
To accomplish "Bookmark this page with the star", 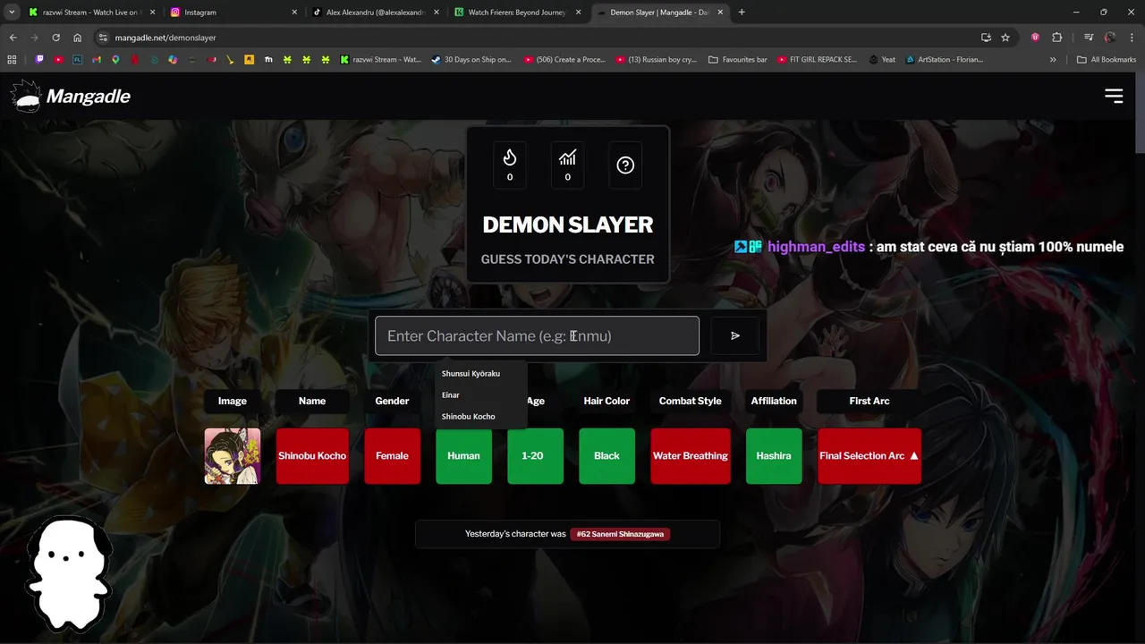I will pos(1005,38).
